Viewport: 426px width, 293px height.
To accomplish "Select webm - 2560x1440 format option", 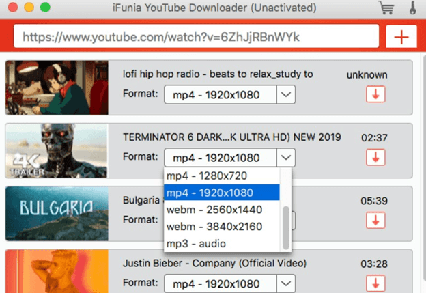I will coord(222,210).
